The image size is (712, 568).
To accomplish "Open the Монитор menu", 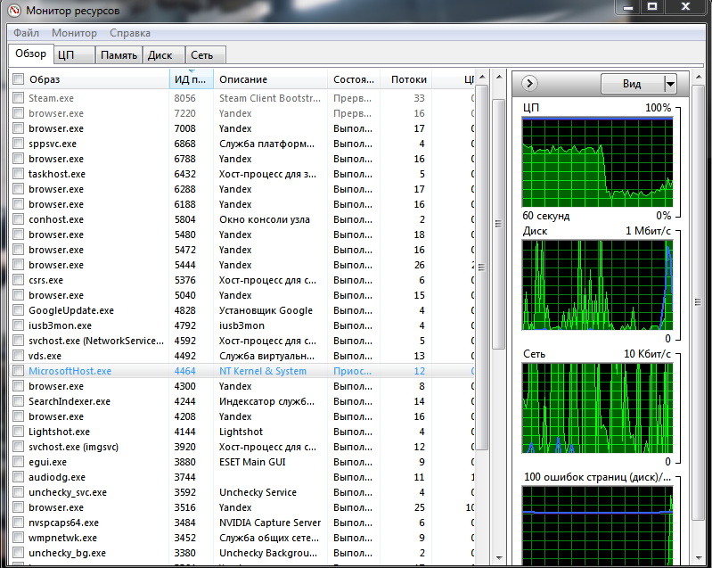I will tap(74, 33).
